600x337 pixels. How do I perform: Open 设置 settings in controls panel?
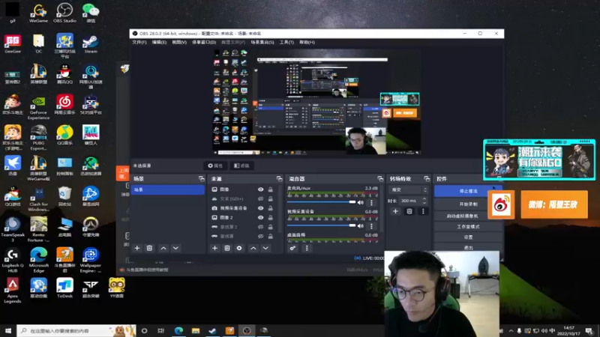tap(468, 237)
